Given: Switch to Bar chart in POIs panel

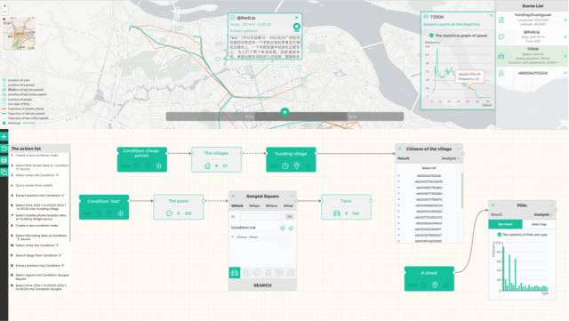Looking at the screenshot, I should point(505,224).
